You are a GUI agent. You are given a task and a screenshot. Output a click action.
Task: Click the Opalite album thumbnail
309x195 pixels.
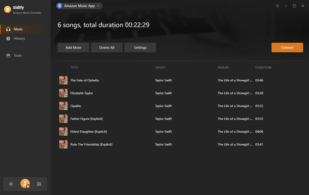point(63,106)
